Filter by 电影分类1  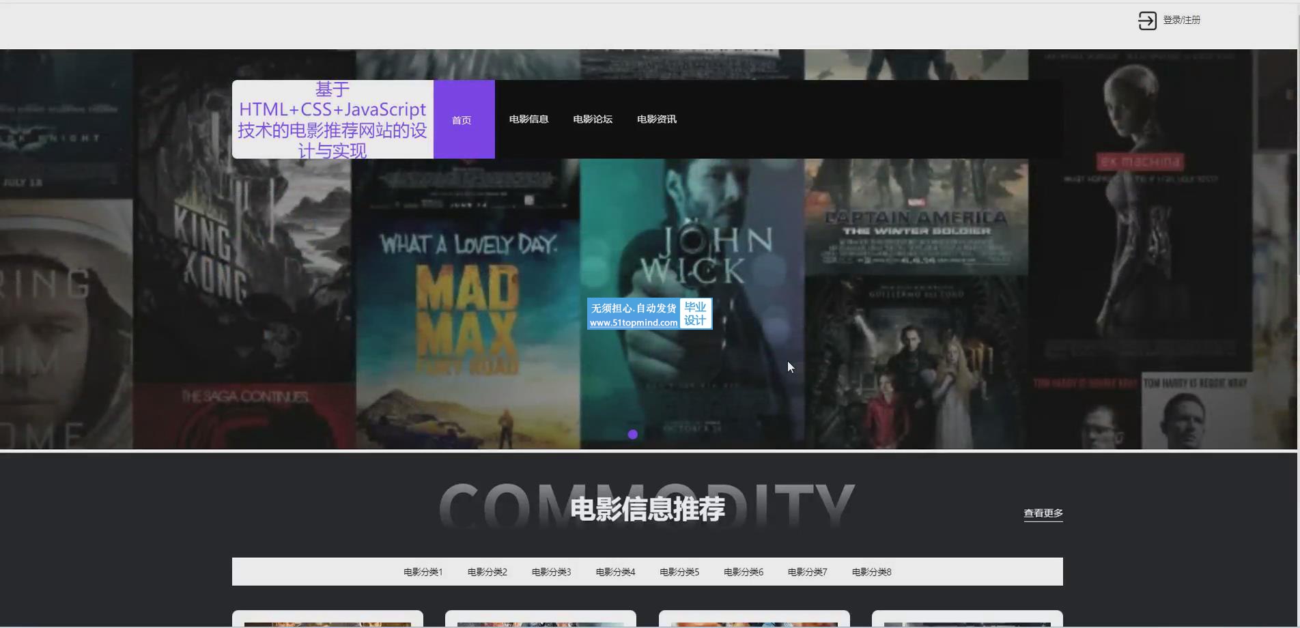pos(423,572)
